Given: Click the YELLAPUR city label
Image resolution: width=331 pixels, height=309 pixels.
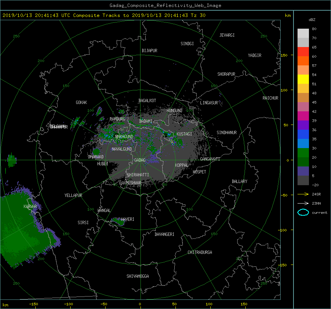Looking at the screenshot, I should click(x=73, y=195).
